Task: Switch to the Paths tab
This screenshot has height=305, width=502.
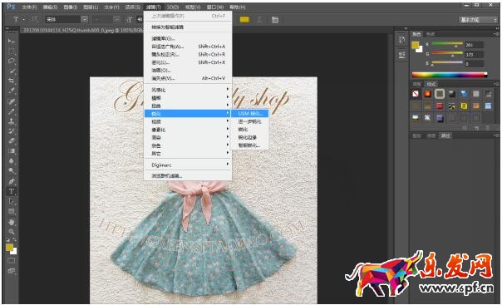Action: point(445,135)
